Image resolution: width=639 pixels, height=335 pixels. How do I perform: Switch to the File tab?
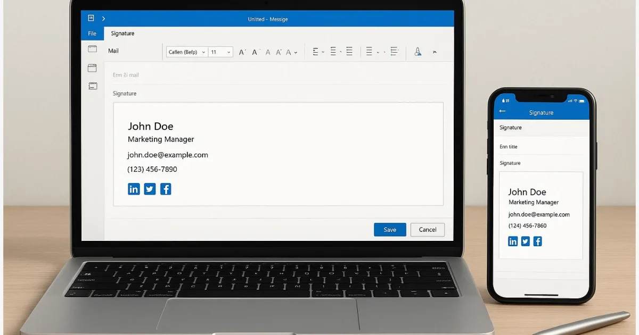click(92, 33)
